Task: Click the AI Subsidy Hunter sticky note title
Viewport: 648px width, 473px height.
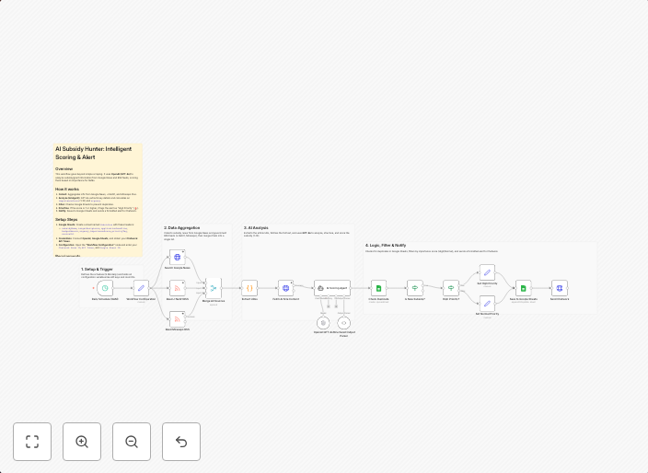Action: pyautogui.click(x=93, y=153)
